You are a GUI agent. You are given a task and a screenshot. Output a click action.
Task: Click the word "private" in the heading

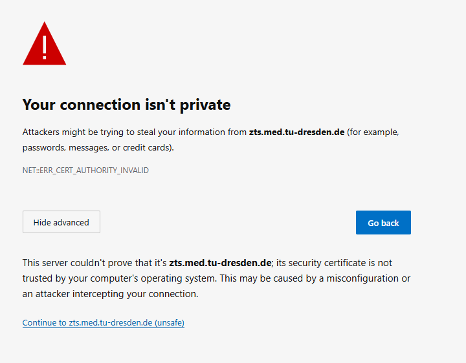206,105
